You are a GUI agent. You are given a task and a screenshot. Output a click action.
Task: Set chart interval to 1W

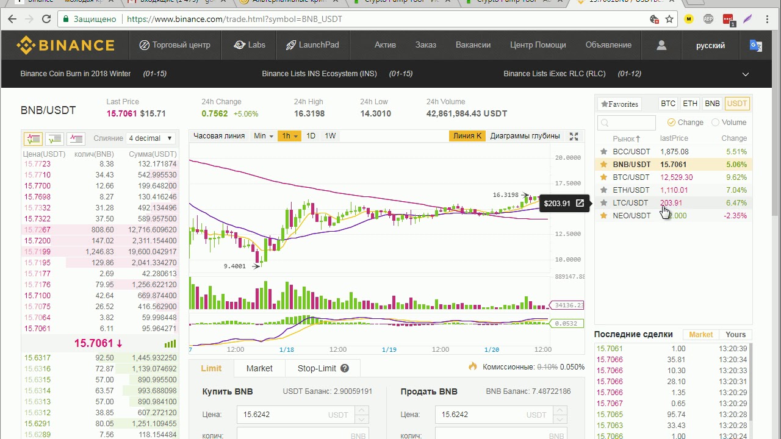[330, 136]
